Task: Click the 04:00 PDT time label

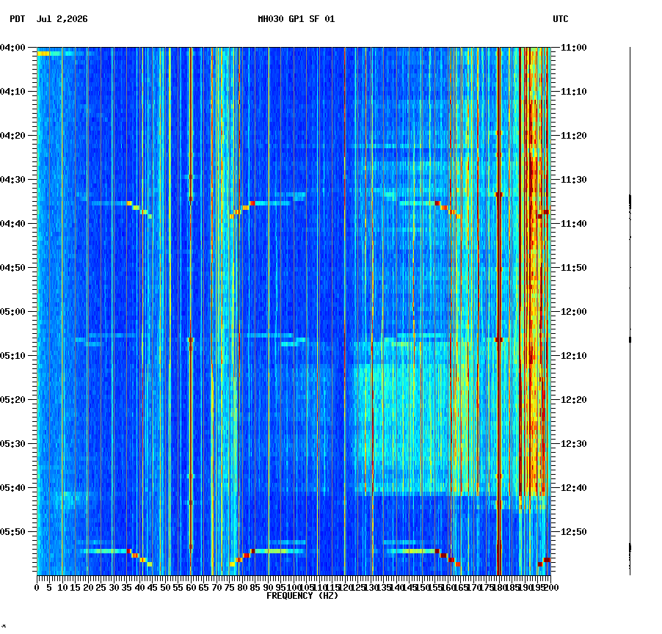Action: point(12,48)
